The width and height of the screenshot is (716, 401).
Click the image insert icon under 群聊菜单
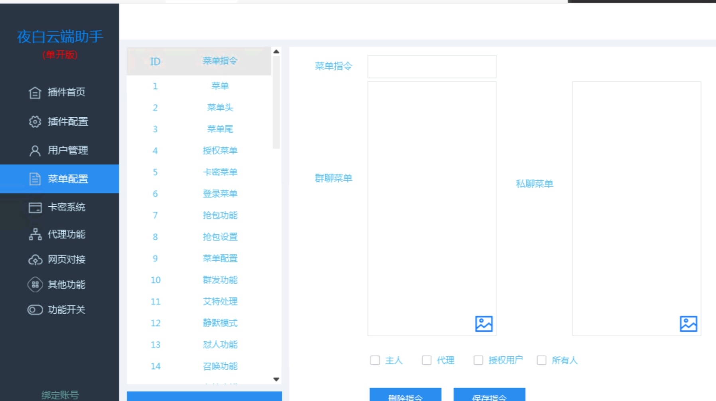pyautogui.click(x=484, y=324)
